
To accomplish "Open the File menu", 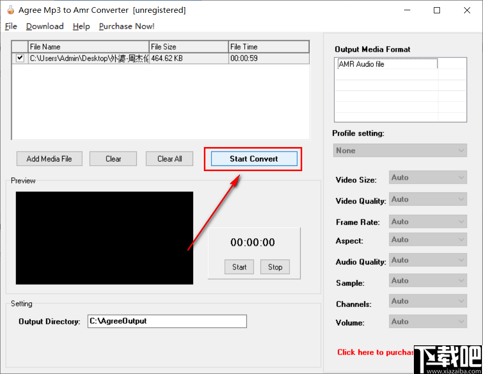I will (10, 26).
